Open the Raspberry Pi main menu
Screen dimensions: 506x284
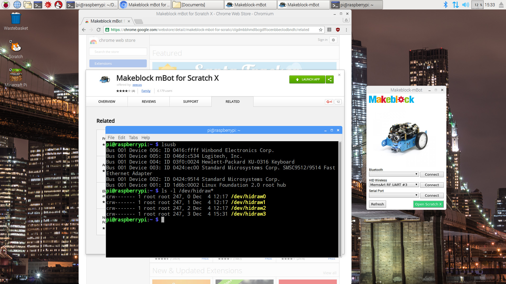pyautogui.click(x=6, y=4)
